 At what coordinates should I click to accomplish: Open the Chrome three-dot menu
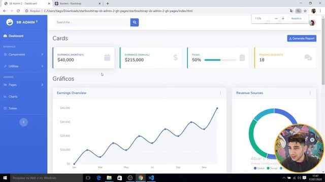[x=320, y=11]
